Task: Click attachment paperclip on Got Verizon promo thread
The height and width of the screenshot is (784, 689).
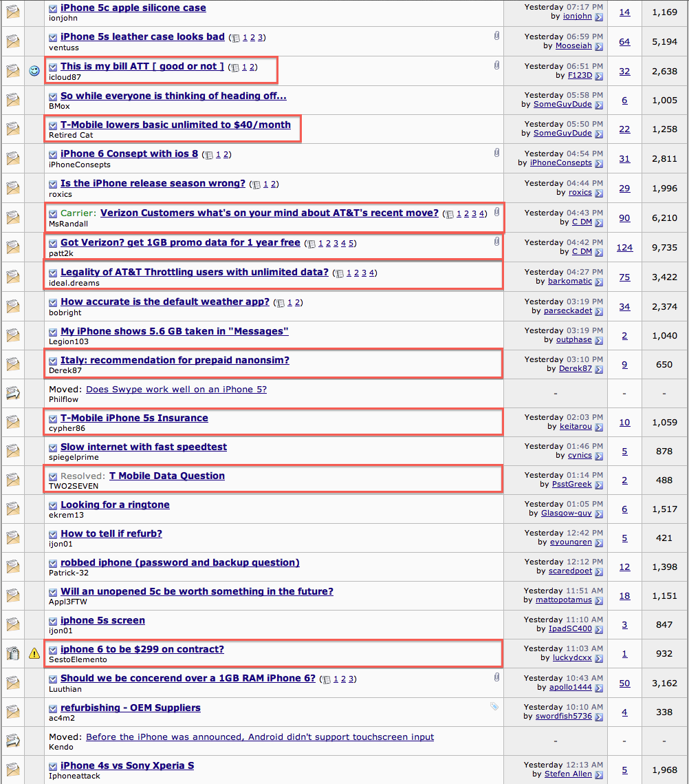Action: 496,242
